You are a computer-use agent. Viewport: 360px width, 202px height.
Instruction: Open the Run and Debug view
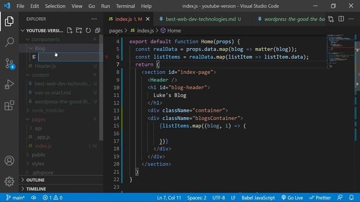click(x=9, y=84)
